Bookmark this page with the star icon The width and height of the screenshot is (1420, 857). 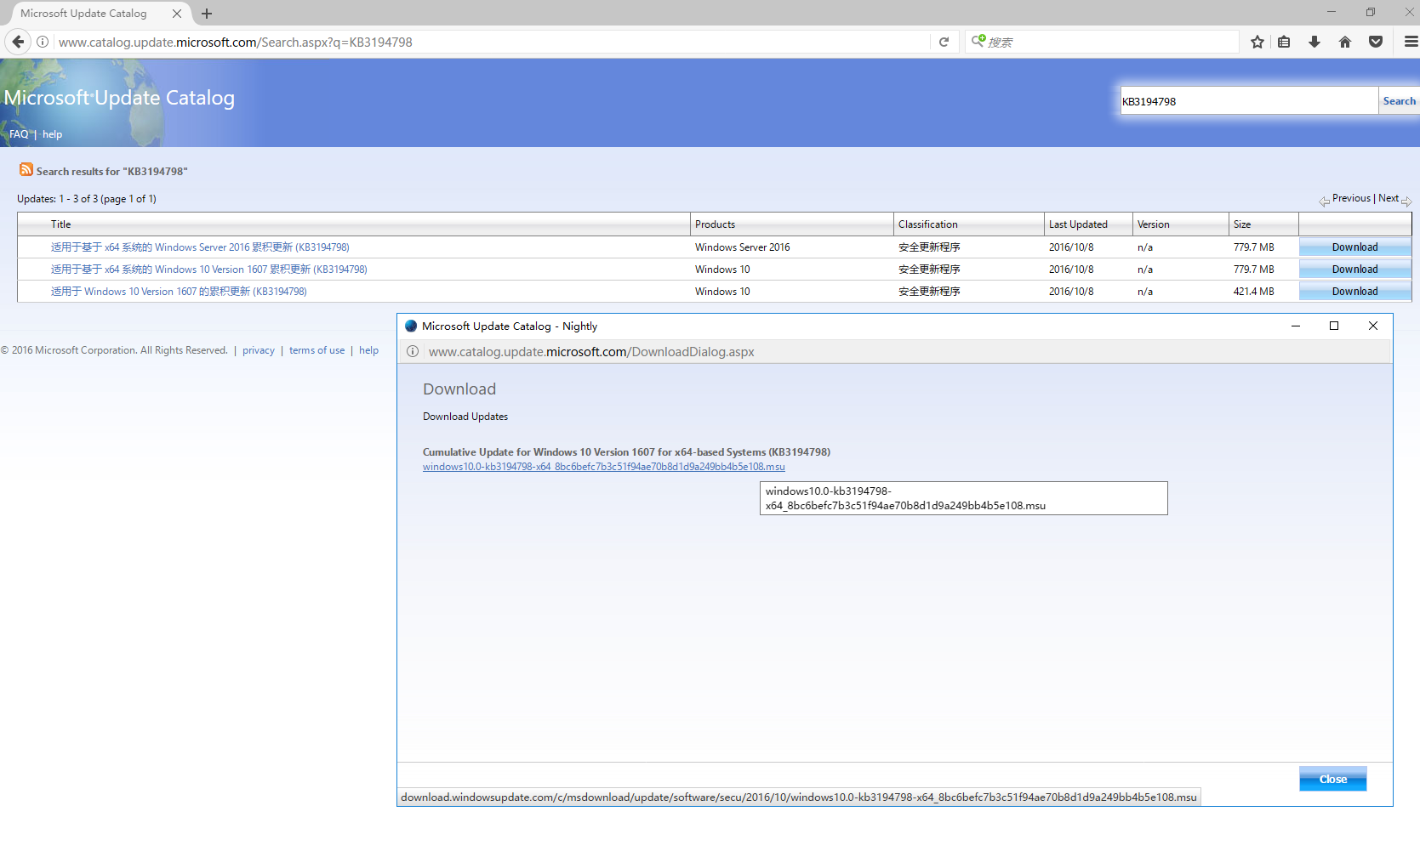click(1257, 42)
